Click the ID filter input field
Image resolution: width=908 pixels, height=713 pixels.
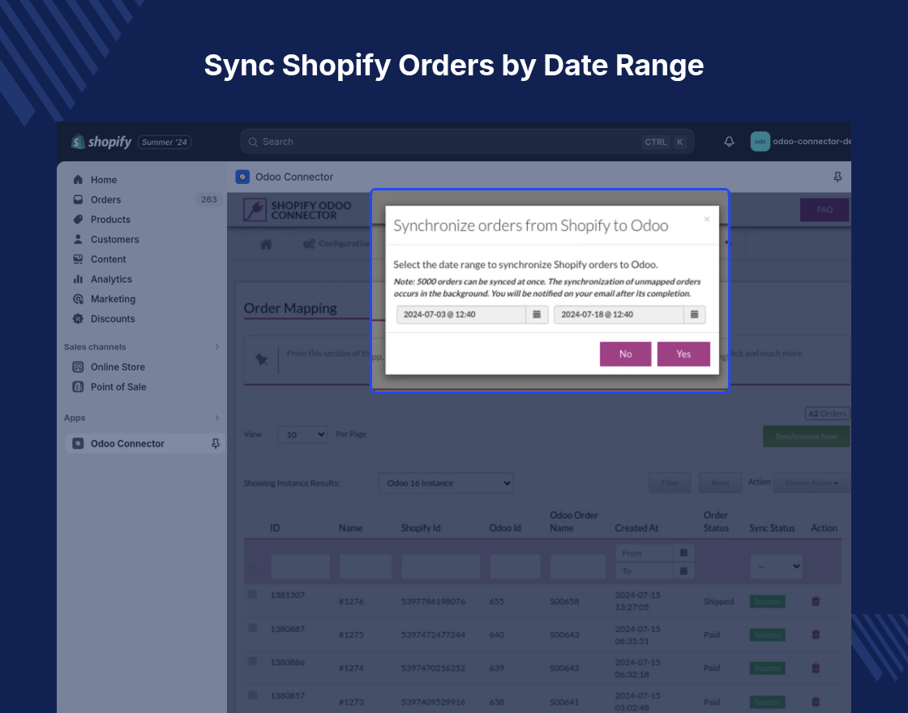300,566
